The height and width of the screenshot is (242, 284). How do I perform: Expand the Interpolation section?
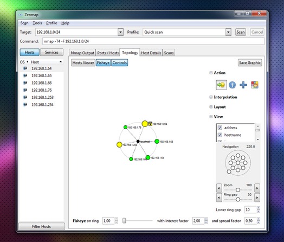(211, 97)
